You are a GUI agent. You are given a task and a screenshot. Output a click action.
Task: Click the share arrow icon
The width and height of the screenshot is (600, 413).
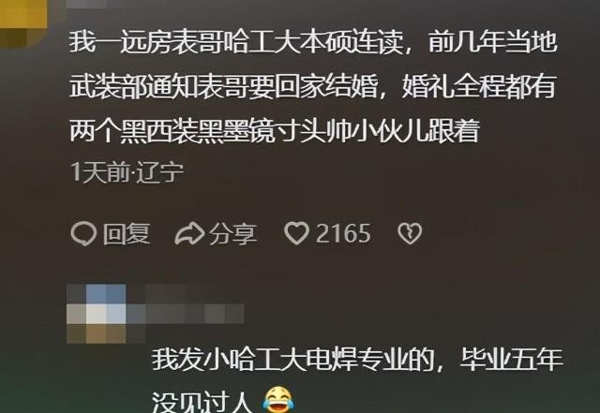189,233
